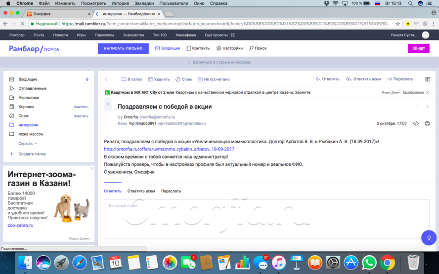The width and height of the screenshot is (439, 274).
Task: Click В папку toolbar action
Action: (132, 79)
